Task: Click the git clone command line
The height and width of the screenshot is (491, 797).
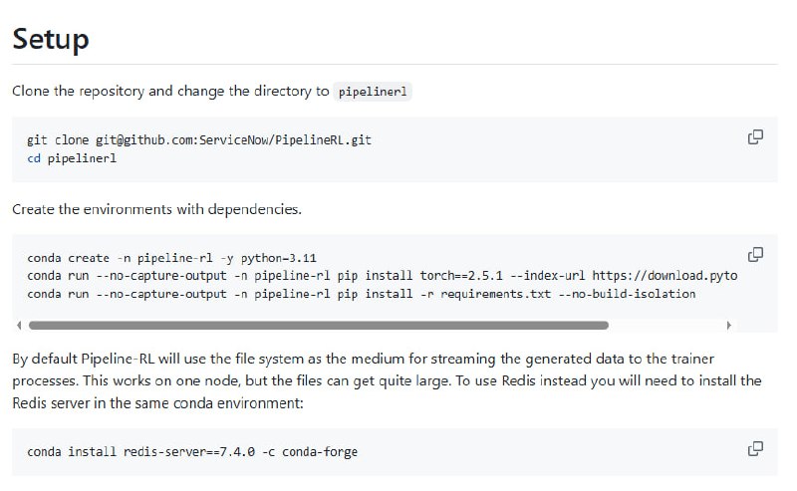Action: [x=199, y=140]
